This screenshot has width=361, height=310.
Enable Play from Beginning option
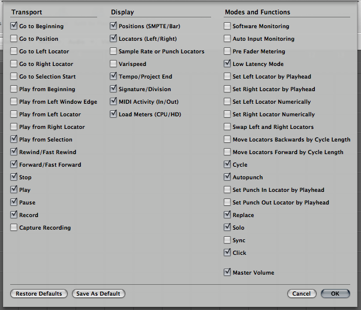pos(14,89)
